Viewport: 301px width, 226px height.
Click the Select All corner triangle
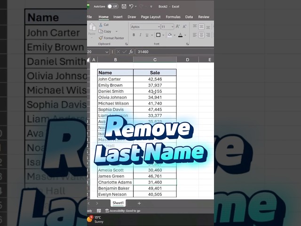click(88, 60)
